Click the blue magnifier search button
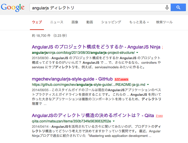Image resolution: width=188 pixels, height=143 pixels. pos(178,7)
